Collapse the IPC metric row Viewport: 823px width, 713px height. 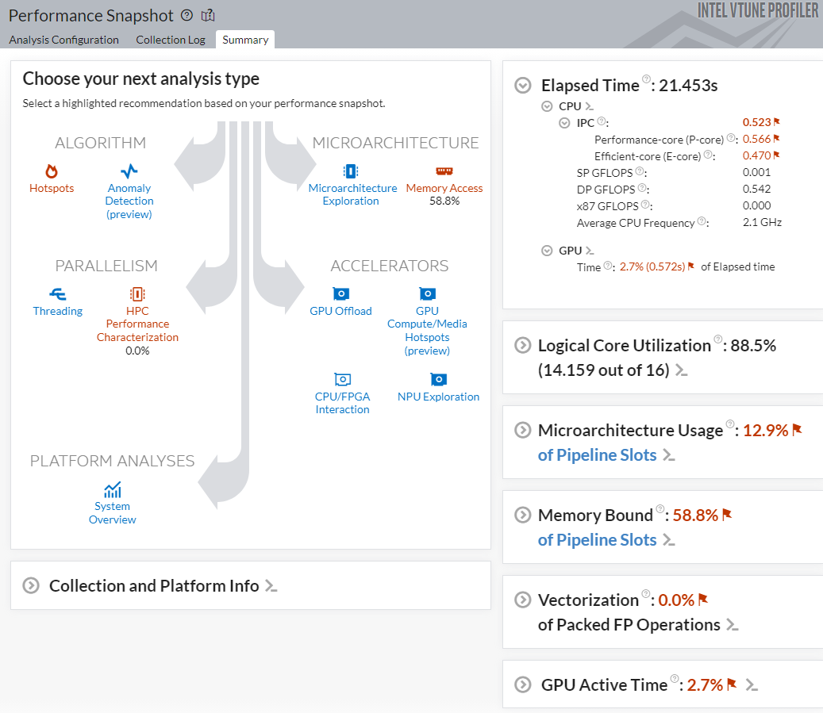565,123
